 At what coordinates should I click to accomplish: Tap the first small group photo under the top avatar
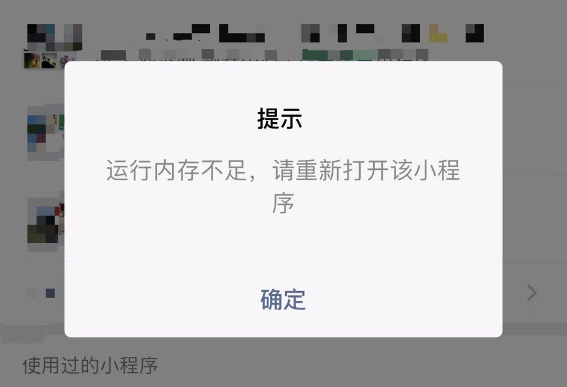pos(32,60)
